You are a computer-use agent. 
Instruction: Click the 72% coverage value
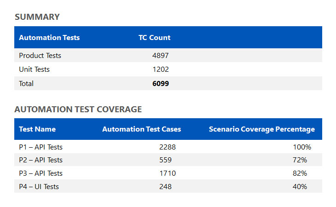pyautogui.click(x=300, y=160)
